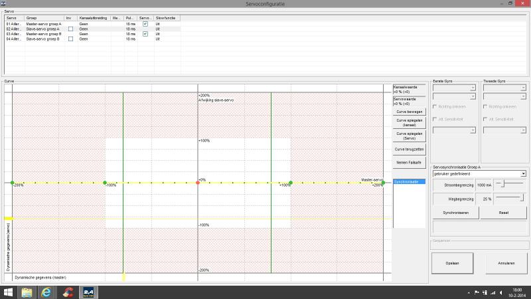Click the Curve terugzetten button
The height and width of the screenshot is (299, 531).
coord(409,149)
